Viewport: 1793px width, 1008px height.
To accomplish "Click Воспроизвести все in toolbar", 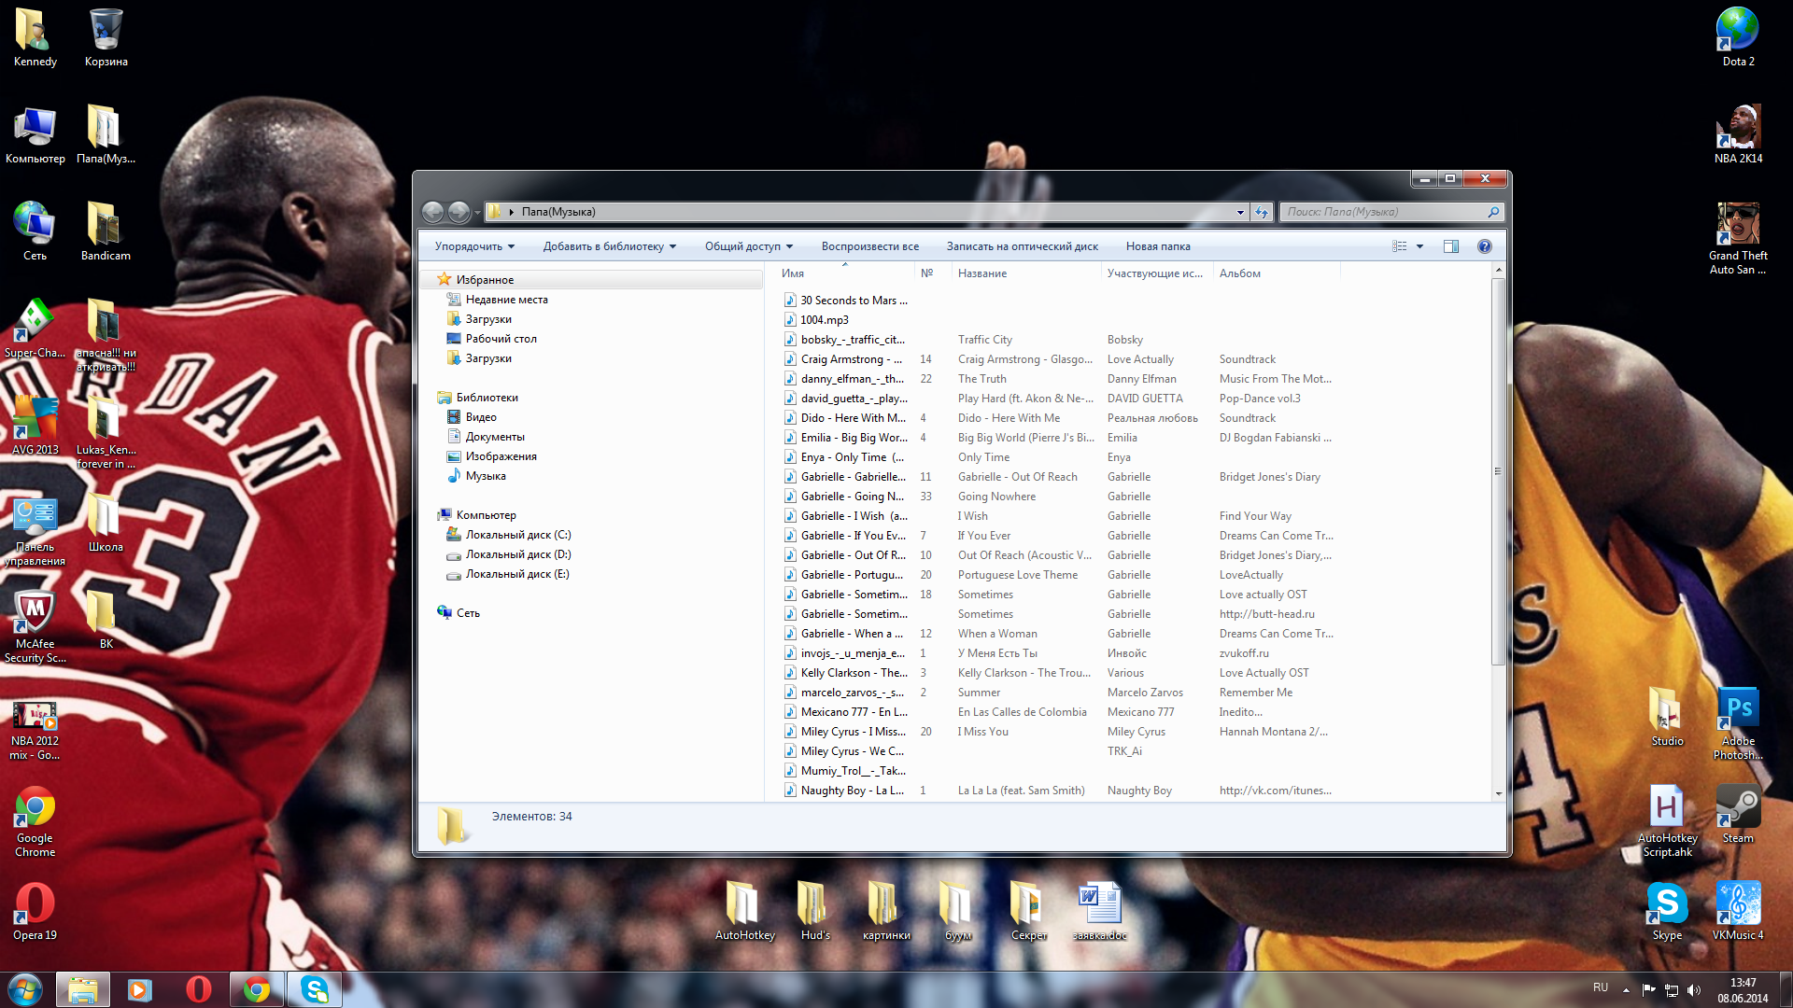I will point(869,246).
